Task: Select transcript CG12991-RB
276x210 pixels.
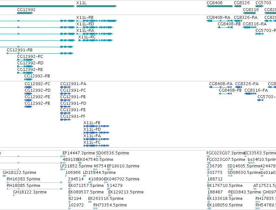Action: [40, 53]
